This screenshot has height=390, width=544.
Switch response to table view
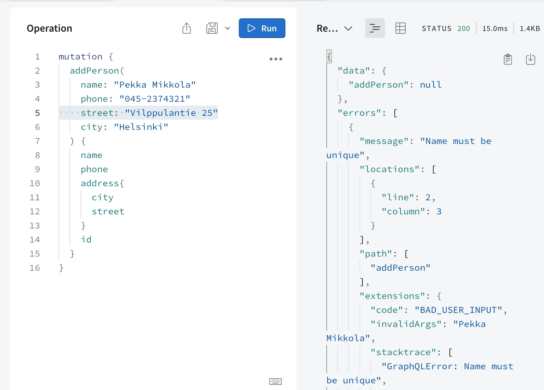400,28
